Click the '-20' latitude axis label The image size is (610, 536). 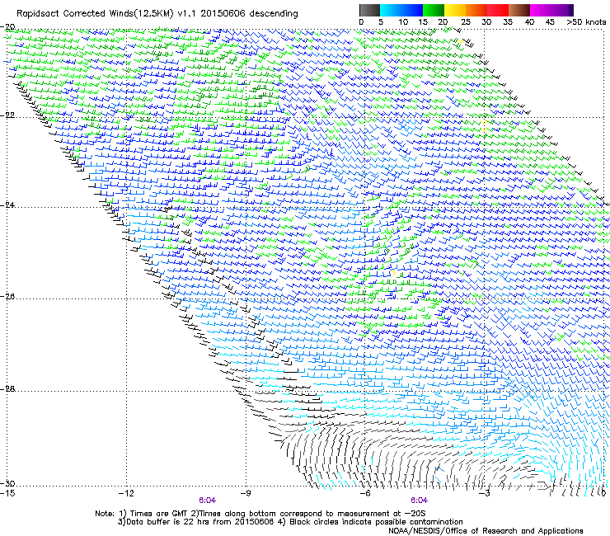pos(8,27)
